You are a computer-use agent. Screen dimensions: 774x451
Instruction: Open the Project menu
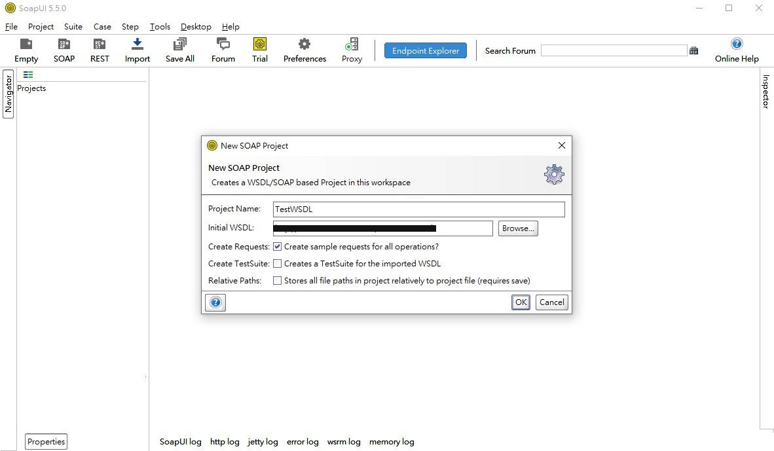point(41,27)
